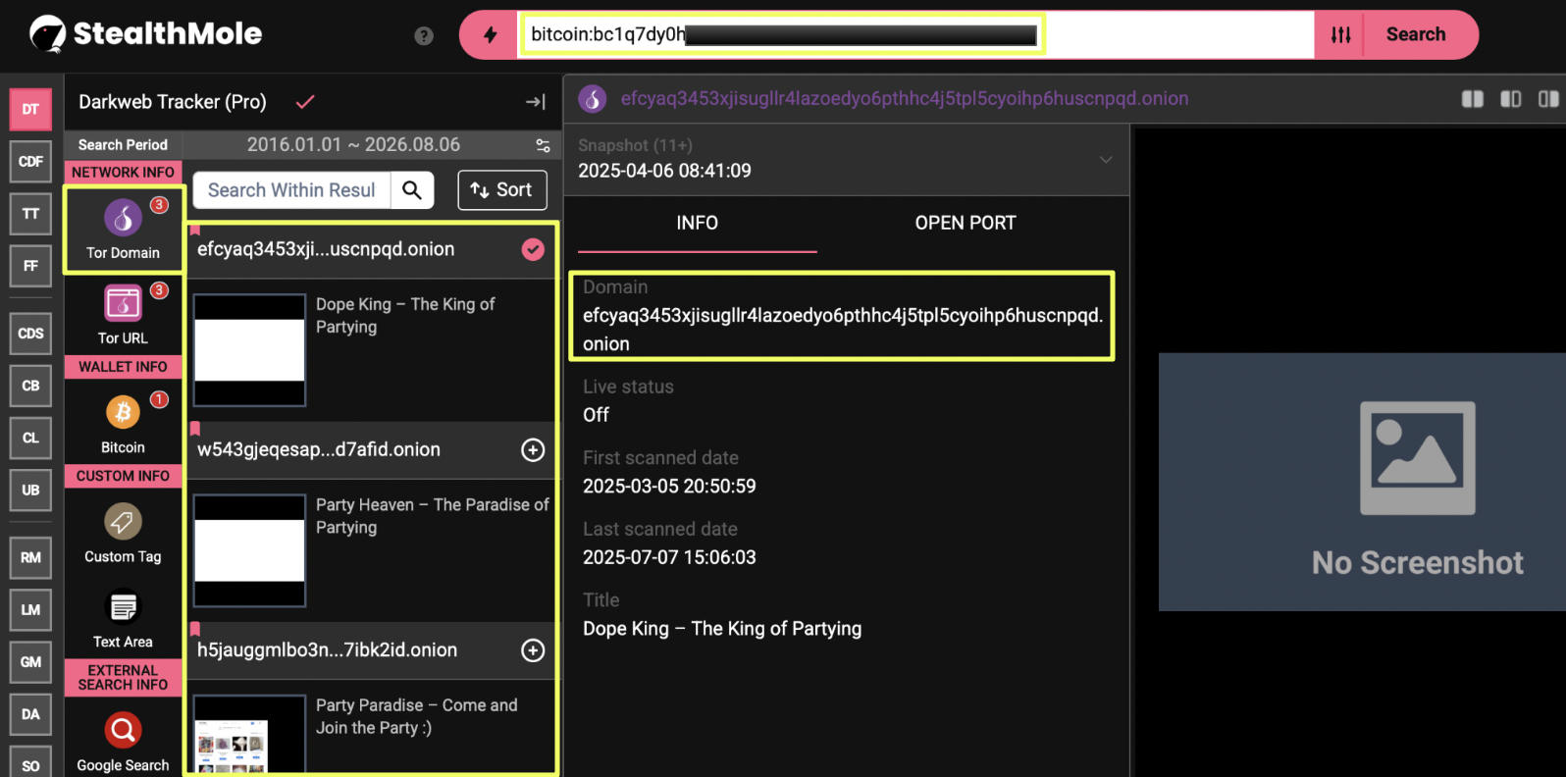
Task: Select the FF sidebar module
Action: pos(30,266)
